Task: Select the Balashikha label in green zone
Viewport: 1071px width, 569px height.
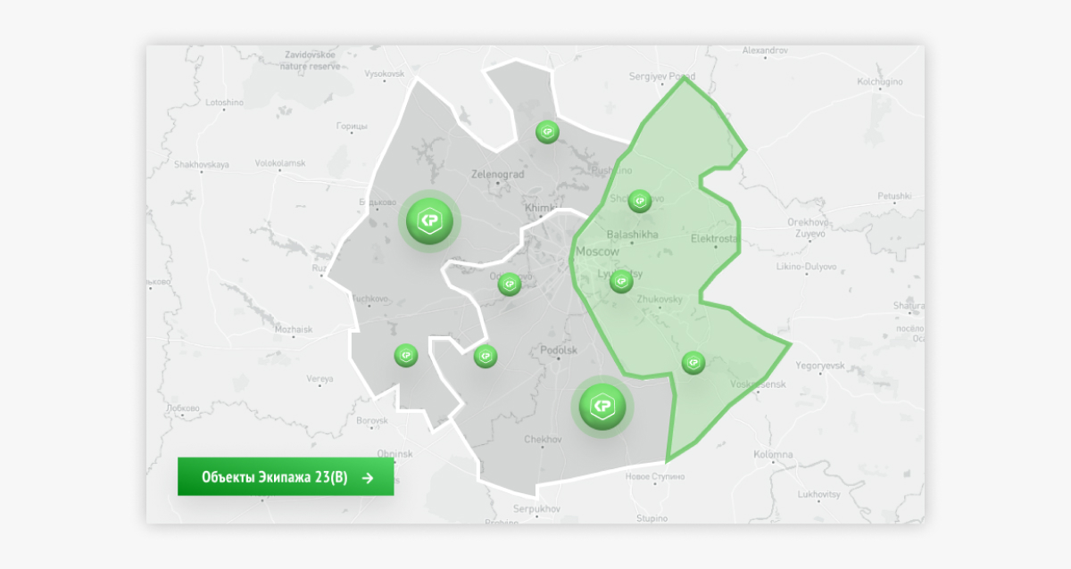Action: [632, 235]
